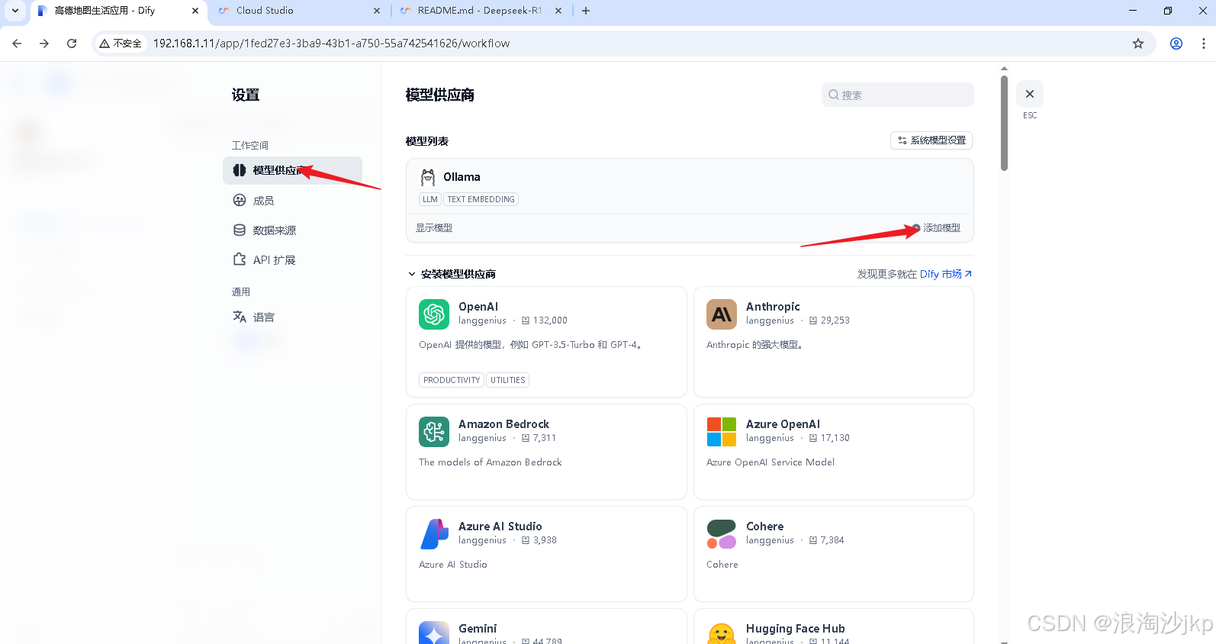Click the Anthropic logo icon
The width and height of the screenshot is (1216, 644).
[x=722, y=314]
